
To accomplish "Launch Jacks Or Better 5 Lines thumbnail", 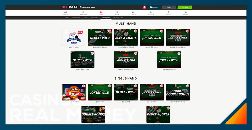I will [178, 37].
